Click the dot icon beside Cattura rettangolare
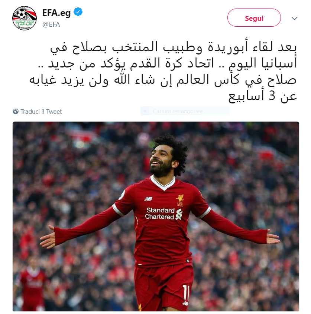The image size is (311, 314). [x=145, y=111]
